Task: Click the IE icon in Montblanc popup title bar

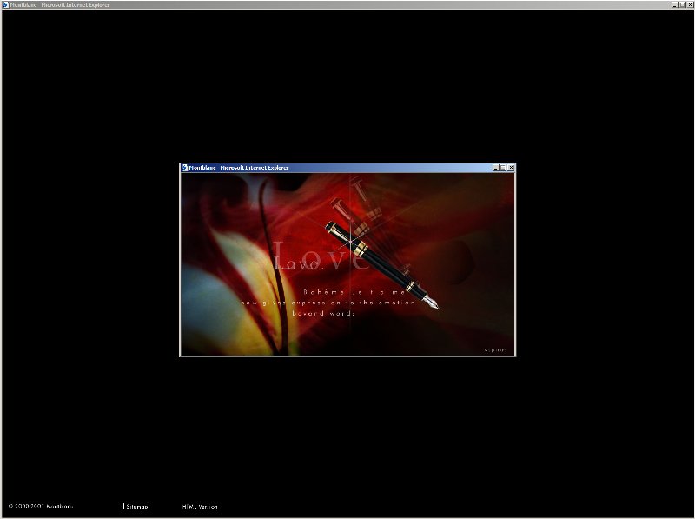Action: (x=184, y=168)
